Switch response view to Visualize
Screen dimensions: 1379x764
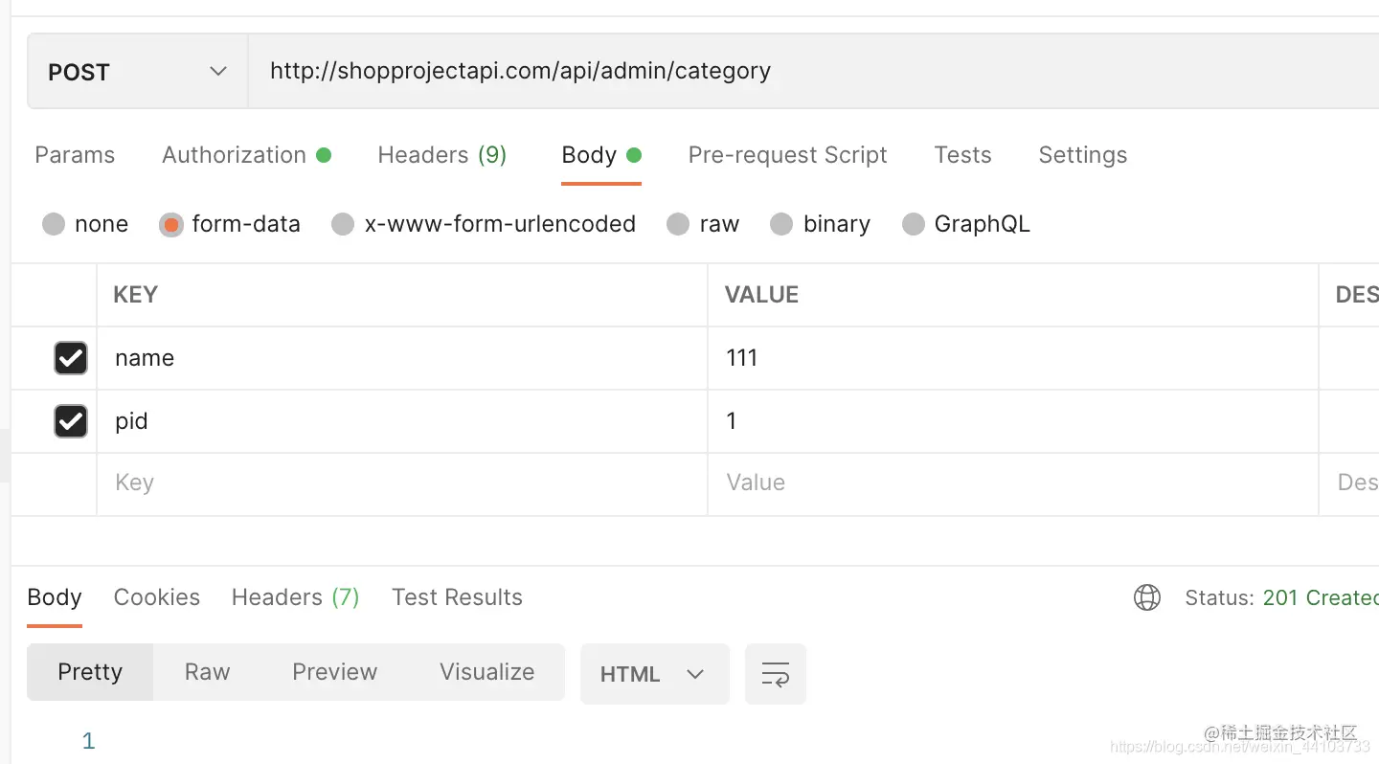tap(487, 672)
